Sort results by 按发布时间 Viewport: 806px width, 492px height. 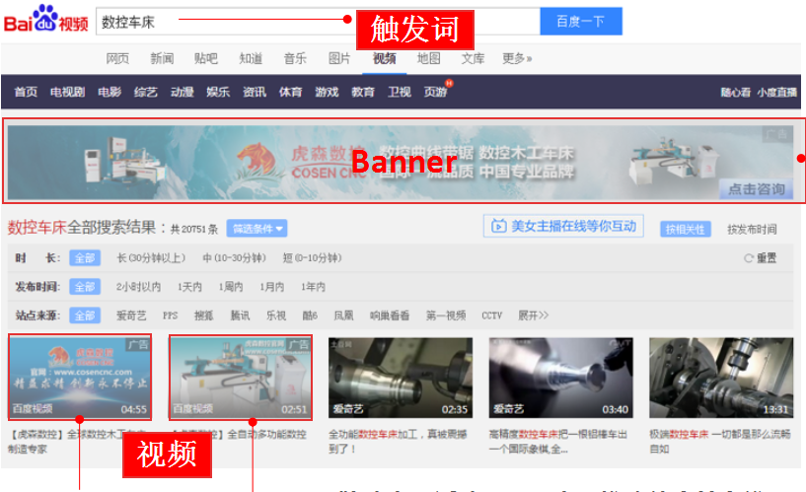click(x=752, y=229)
